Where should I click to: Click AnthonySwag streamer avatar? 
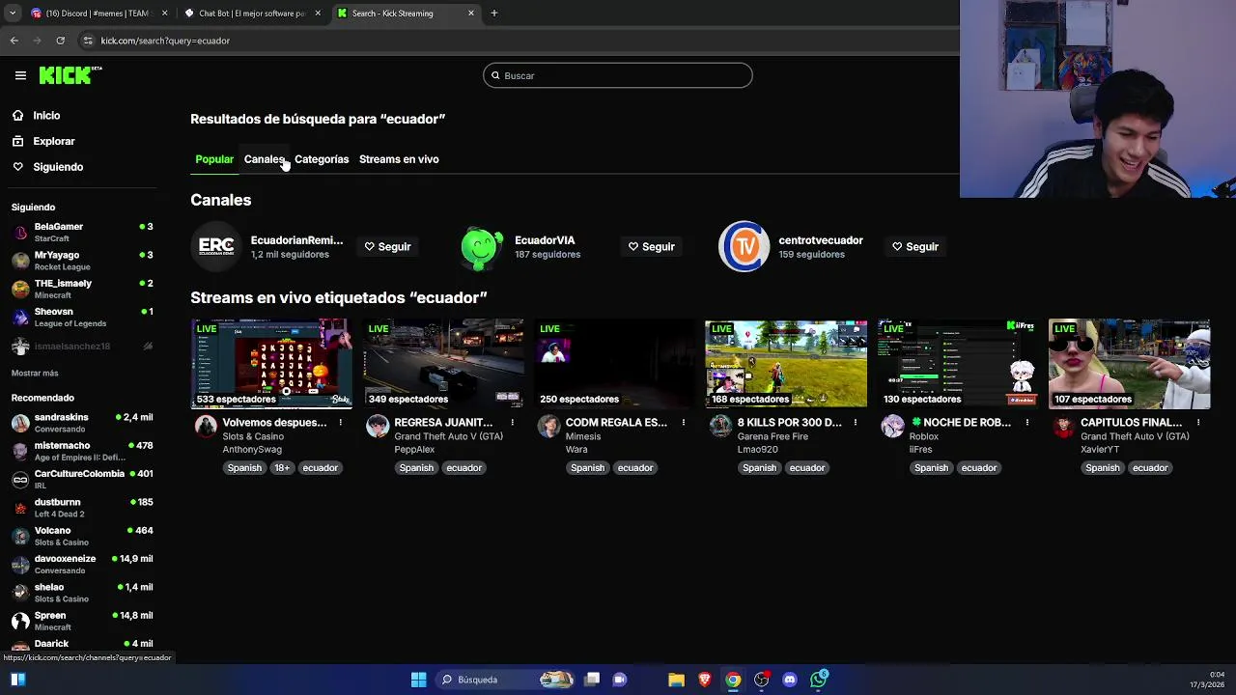tap(206, 427)
